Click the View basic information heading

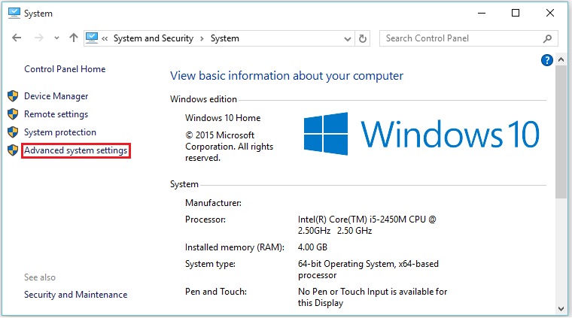click(x=287, y=76)
